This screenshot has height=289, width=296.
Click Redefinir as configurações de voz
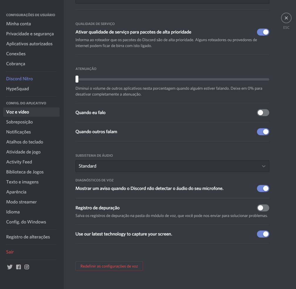point(109,266)
